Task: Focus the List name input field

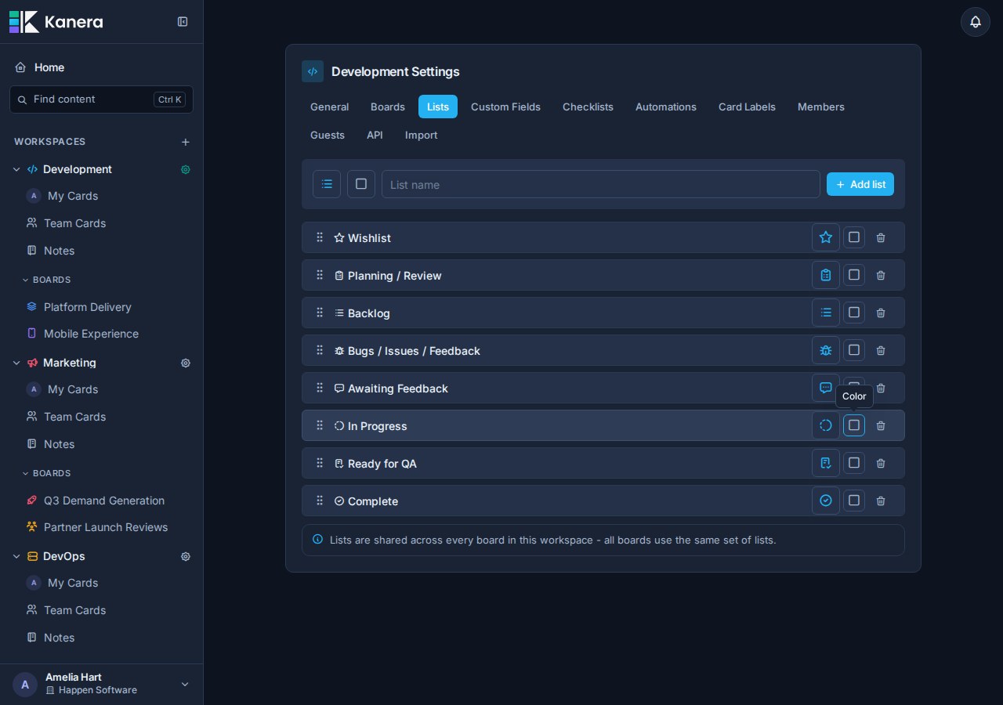Action: coord(601,184)
